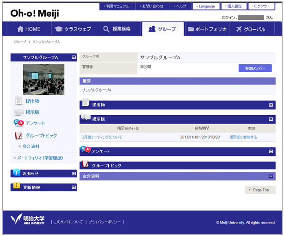The image size is (284, 236).
Task: Open the グローバル tab
Action: tap(252, 29)
